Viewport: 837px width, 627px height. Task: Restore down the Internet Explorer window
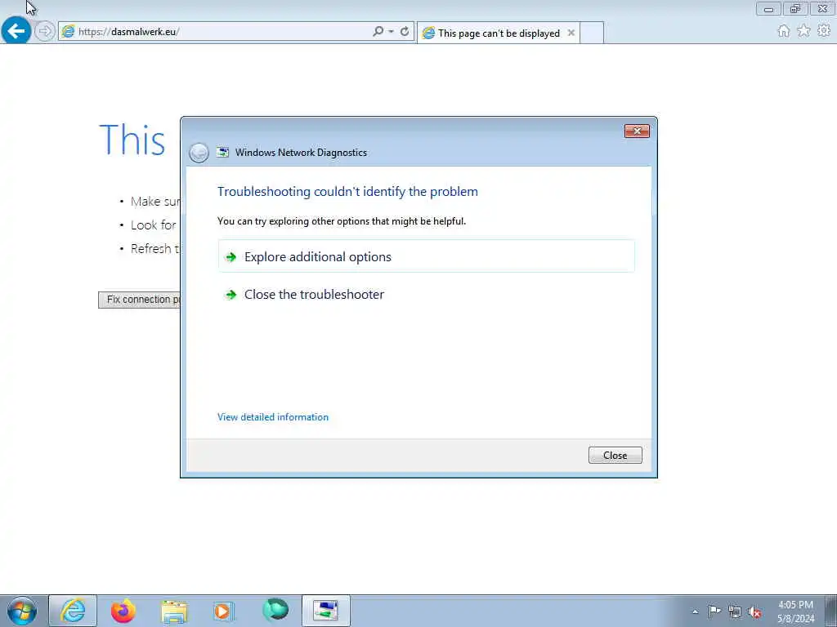tap(795, 8)
